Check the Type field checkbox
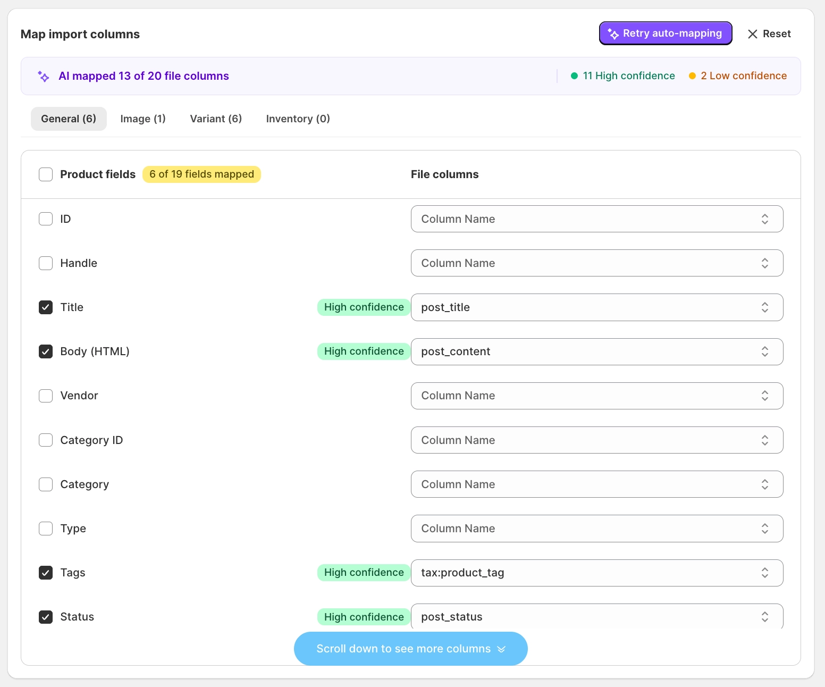The width and height of the screenshot is (825, 687). pyautogui.click(x=46, y=529)
